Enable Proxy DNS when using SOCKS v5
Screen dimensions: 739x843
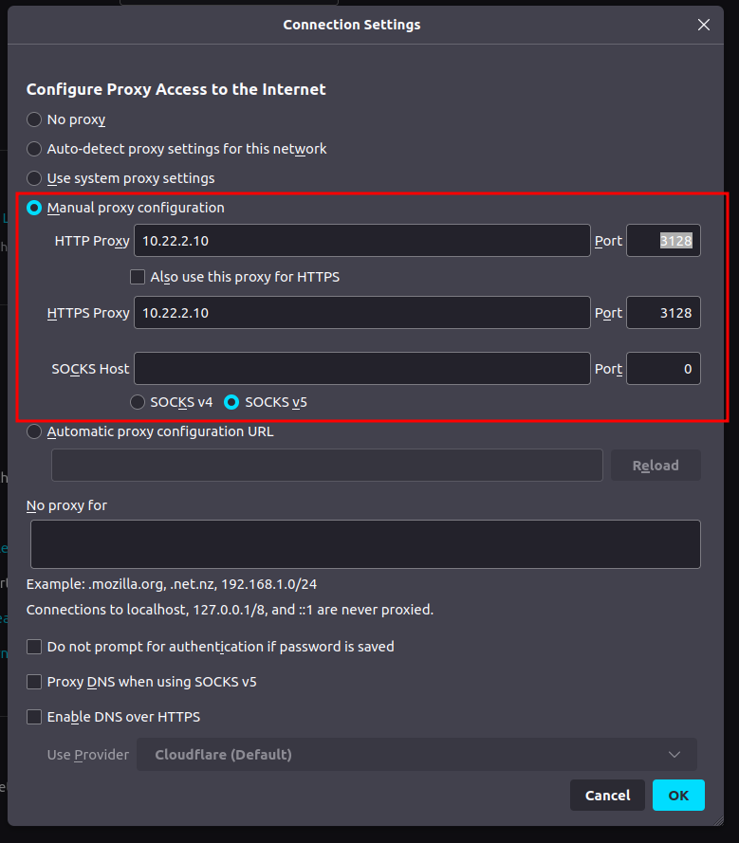click(34, 682)
